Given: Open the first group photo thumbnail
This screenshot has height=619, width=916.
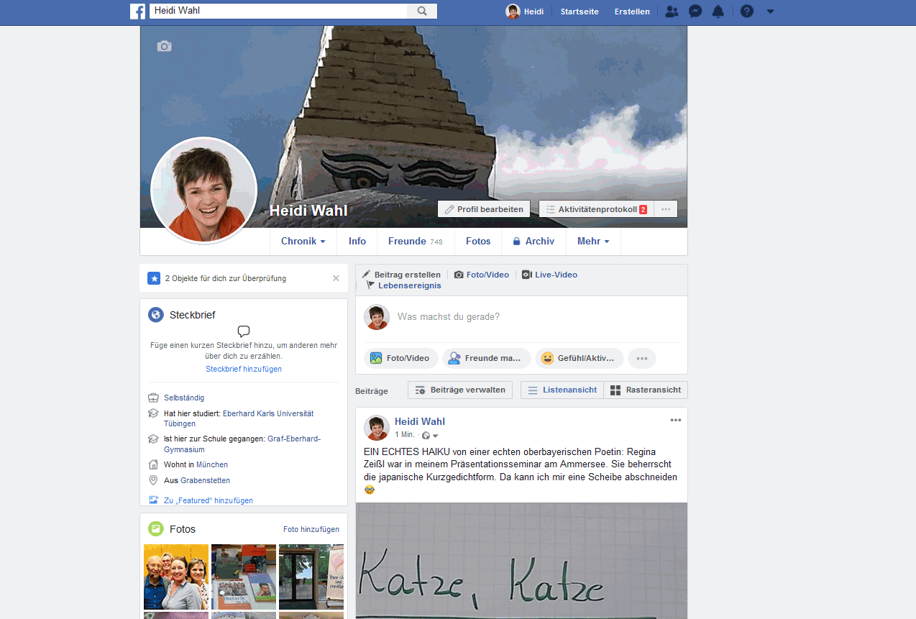Looking at the screenshot, I should [176, 577].
